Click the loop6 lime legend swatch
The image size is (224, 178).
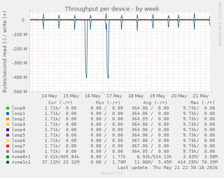pos(8,141)
